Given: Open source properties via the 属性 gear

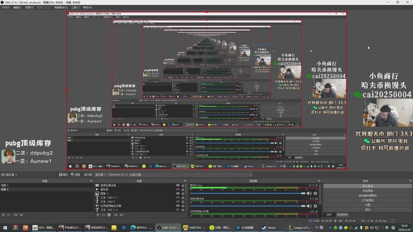Looking at the screenshot, I should 63,175.
